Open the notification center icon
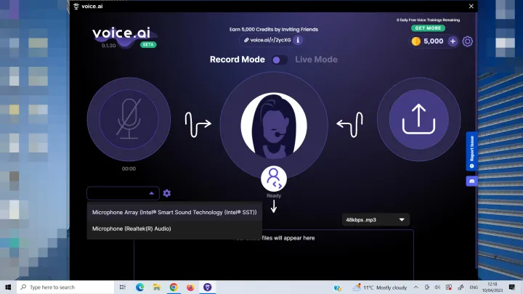The height and width of the screenshot is (294, 523). pos(511,287)
